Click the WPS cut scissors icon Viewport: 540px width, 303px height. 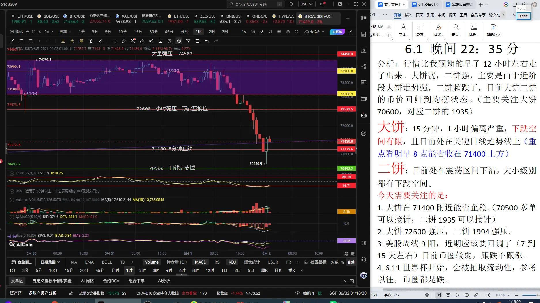point(389,27)
